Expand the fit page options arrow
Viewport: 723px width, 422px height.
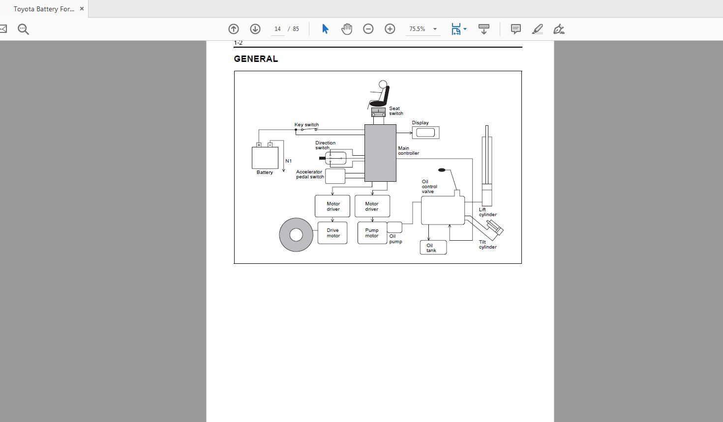click(465, 29)
